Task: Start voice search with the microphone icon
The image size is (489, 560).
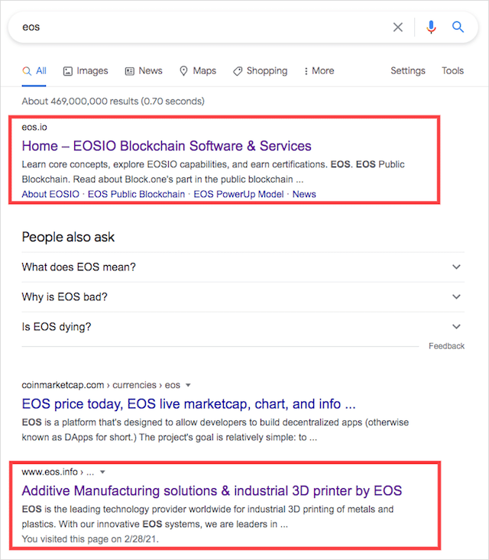Action: [431, 28]
